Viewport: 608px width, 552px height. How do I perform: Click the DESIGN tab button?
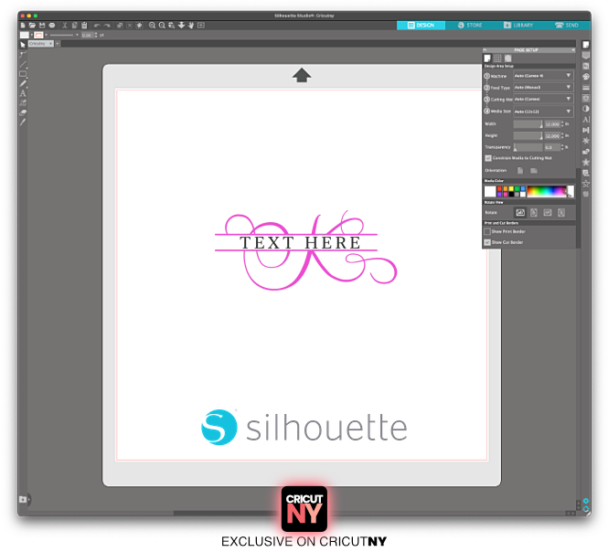point(421,25)
